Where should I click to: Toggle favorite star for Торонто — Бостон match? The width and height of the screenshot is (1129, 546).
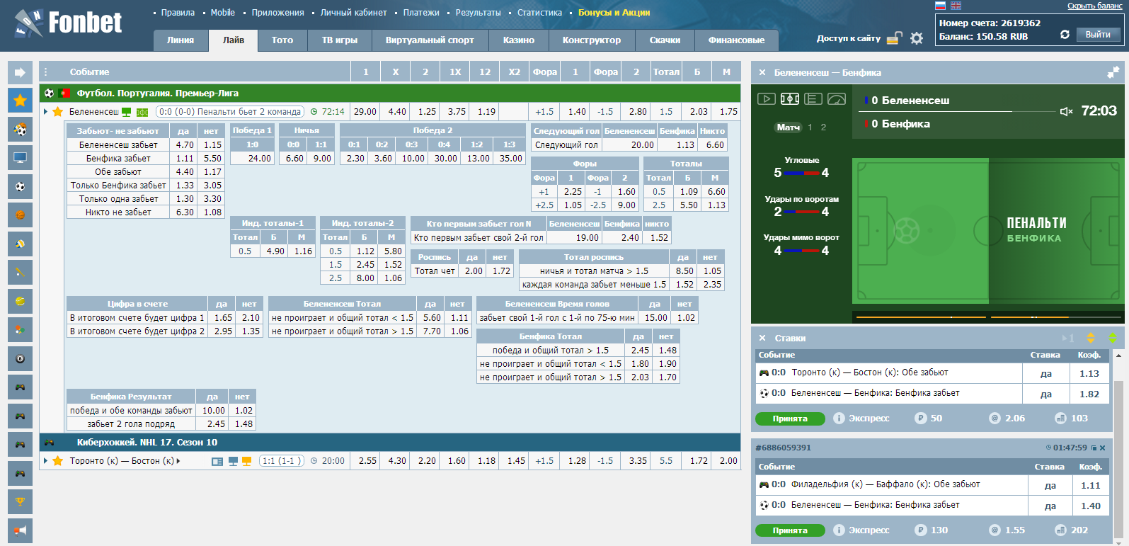point(58,461)
